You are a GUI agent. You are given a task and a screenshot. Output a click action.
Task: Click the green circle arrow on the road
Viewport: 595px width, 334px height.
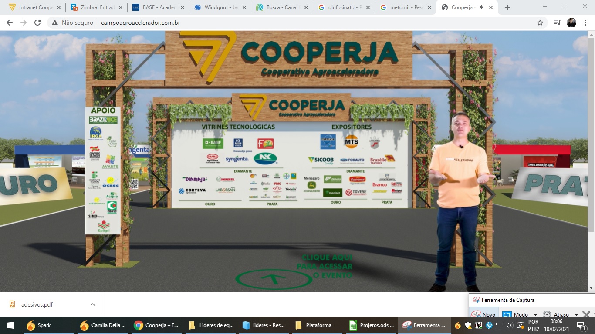(273, 279)
